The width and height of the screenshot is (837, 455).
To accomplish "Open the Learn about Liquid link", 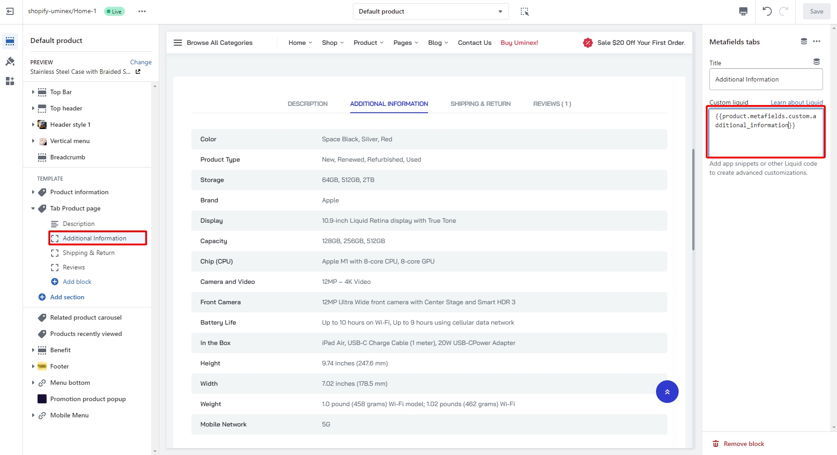I will pyautogui.click(x=796, y=102).
